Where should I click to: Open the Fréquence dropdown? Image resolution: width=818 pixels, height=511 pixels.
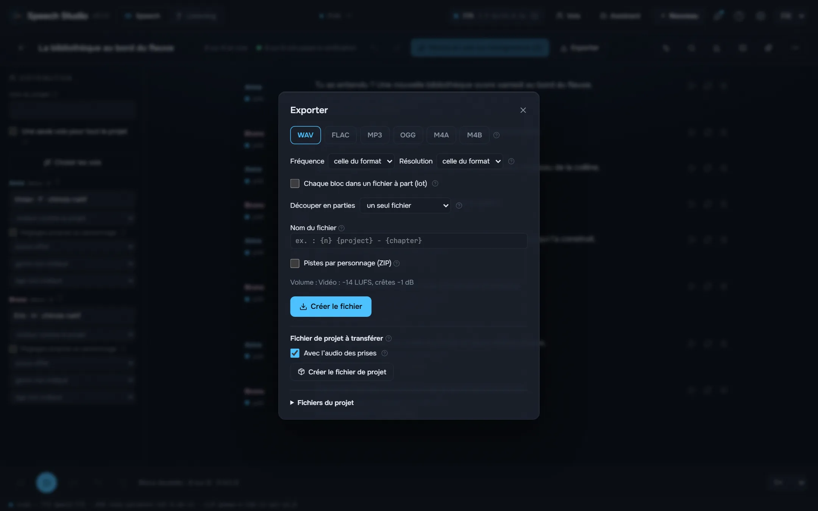tap(361, 161)
